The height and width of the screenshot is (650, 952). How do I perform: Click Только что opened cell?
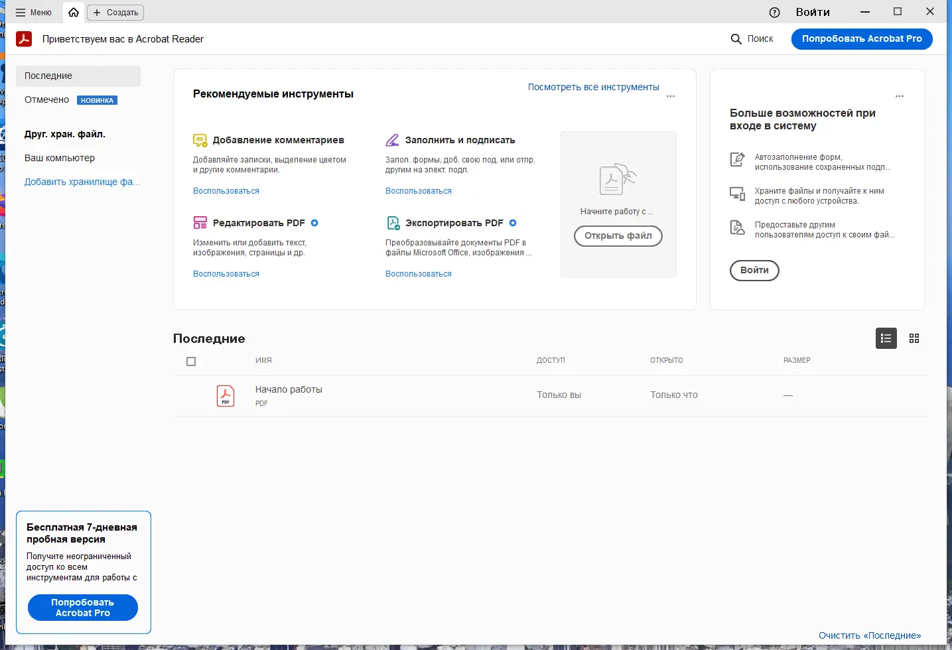pyautogui.click(x=674, y=395)
